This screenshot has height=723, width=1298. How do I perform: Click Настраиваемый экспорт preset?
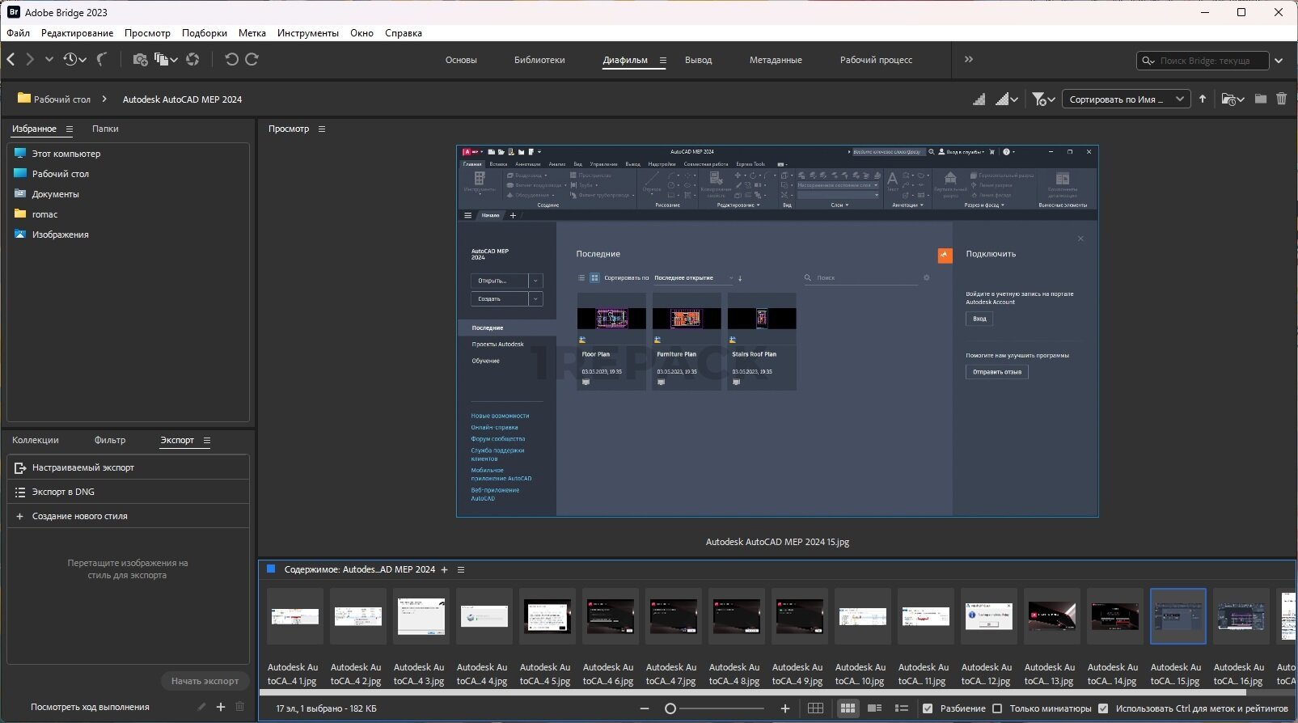click(x=82, y=467)
